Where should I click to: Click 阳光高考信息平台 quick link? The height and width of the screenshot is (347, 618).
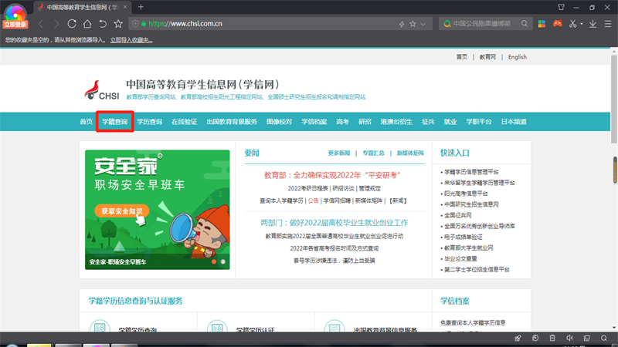(x=466, y=194)
